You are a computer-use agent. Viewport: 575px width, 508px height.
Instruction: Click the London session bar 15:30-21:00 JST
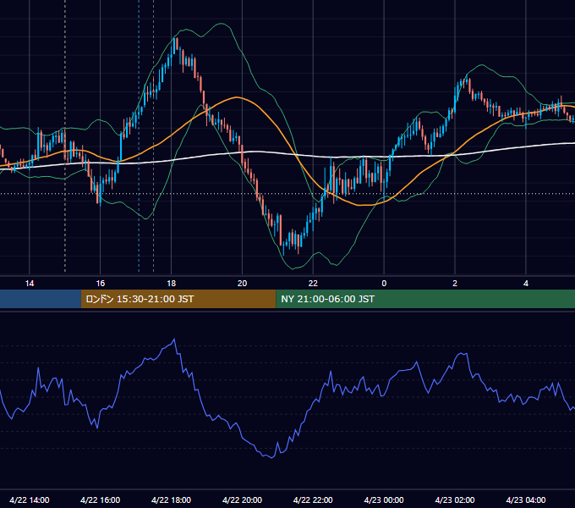178,299
